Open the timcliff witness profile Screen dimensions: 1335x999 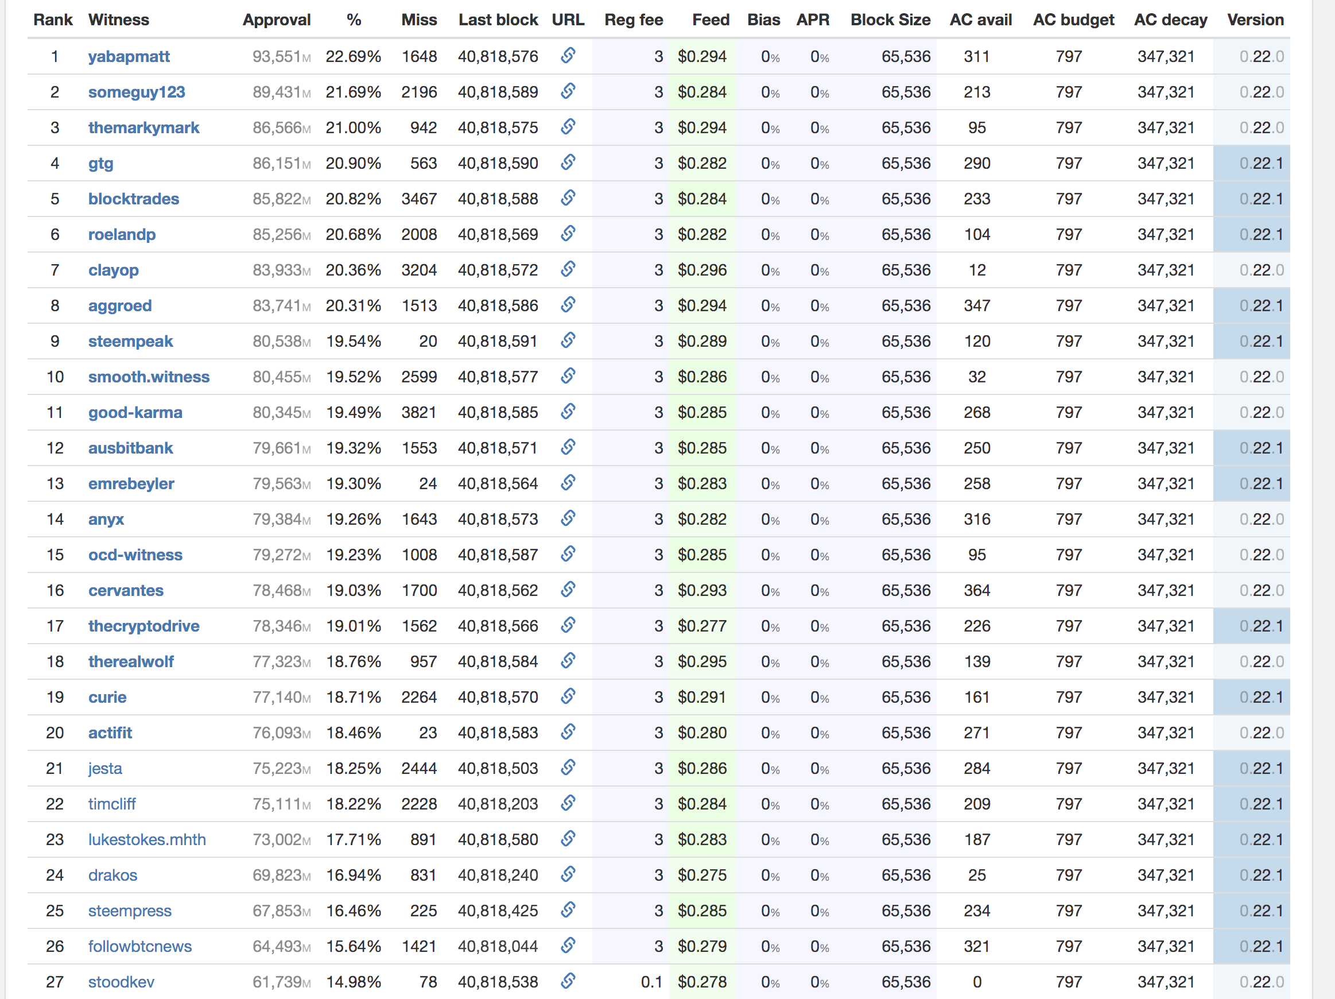[x=112, y=804]
